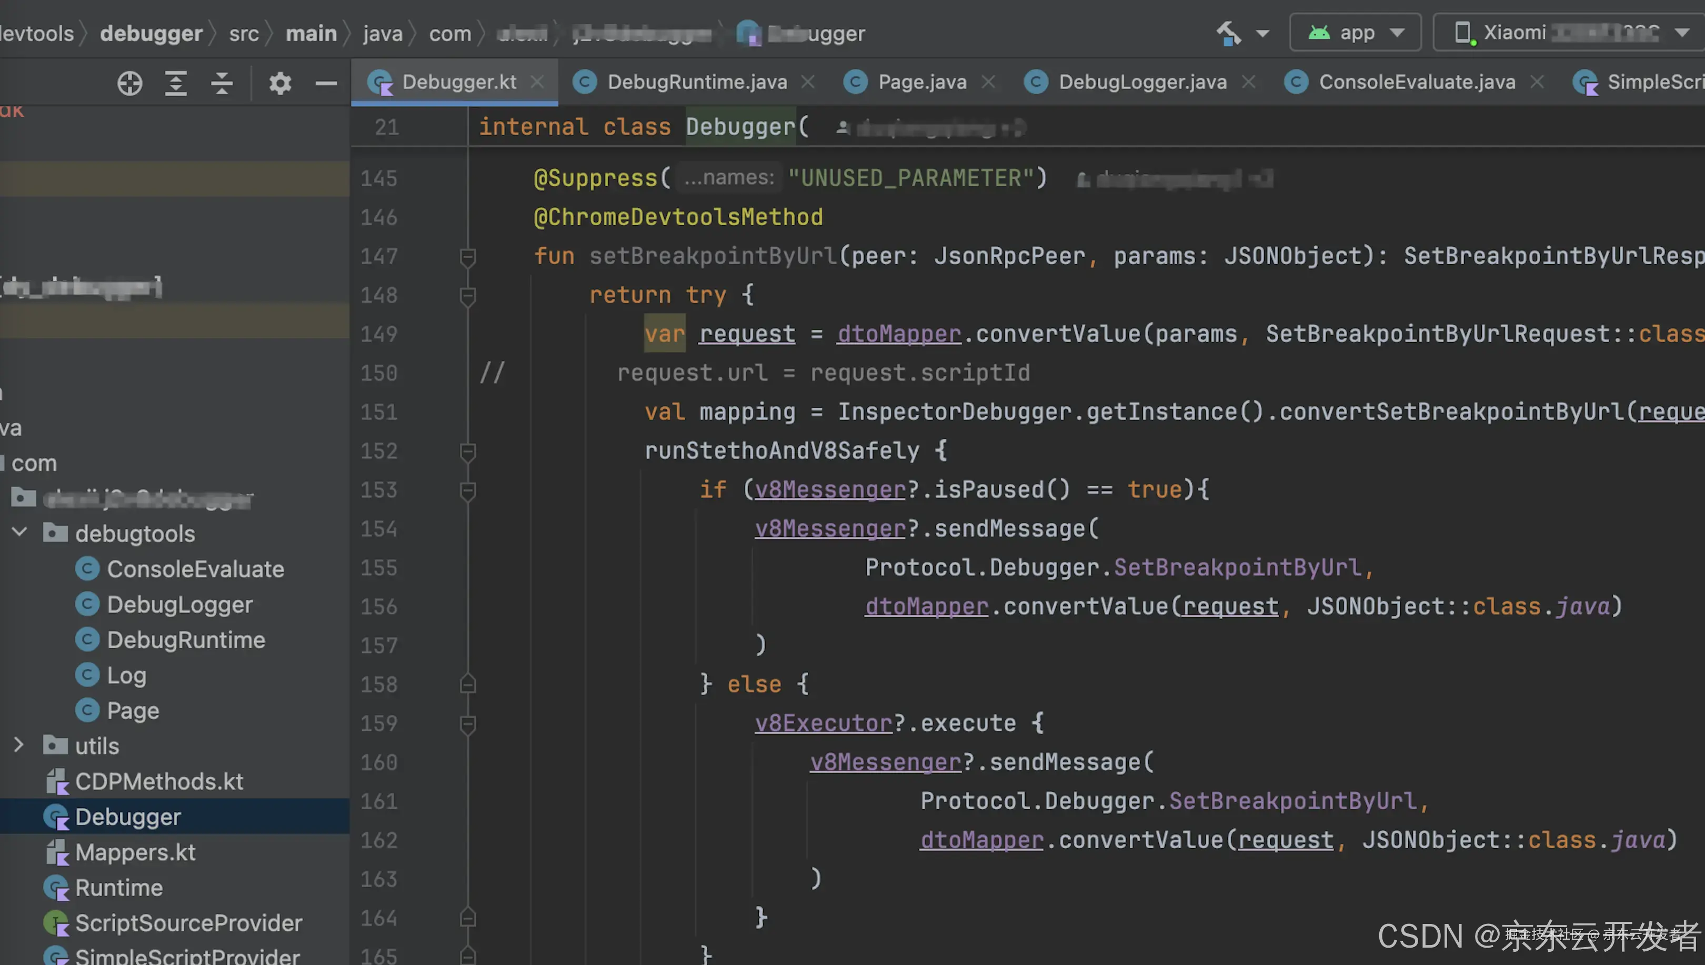This screenshot has width=1705, height=965.
Task: Click the Expand All icon in project panel
Action: click(176, 83)
